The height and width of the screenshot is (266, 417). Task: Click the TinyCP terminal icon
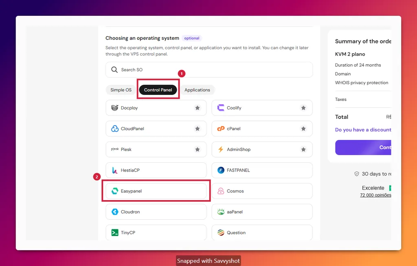pyautogui.click(x=114, y=233)
